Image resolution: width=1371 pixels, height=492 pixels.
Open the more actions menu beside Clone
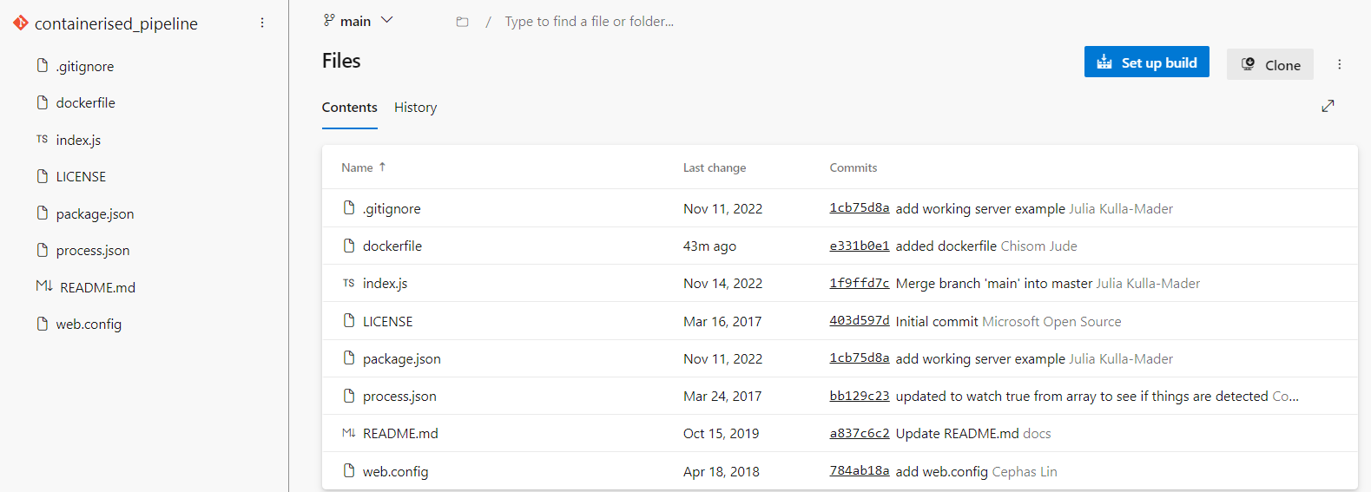1339,64
